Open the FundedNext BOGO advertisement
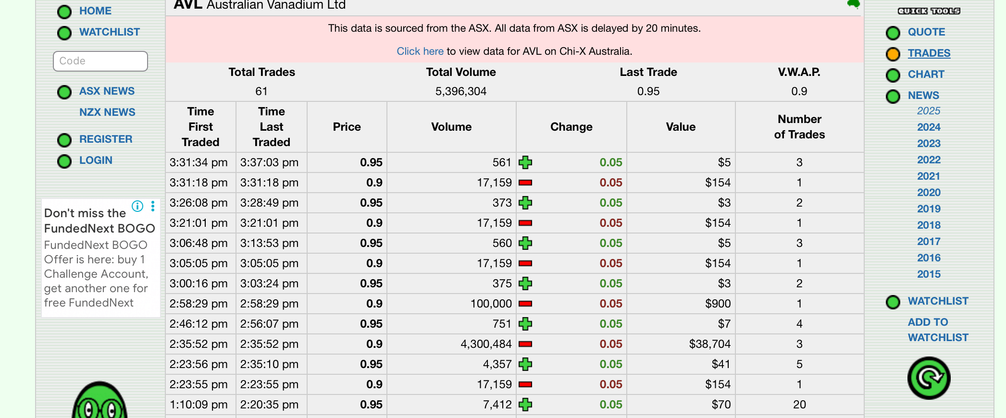Screen dimensions: 1006x418 [x=100, y=258]
